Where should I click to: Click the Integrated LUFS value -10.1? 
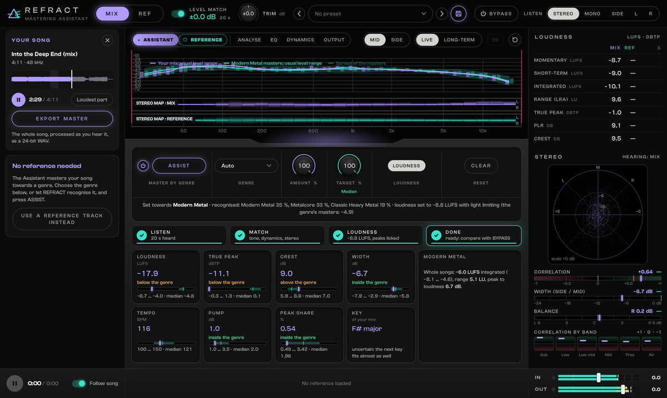pyautogui.click(x=613, y=87)
